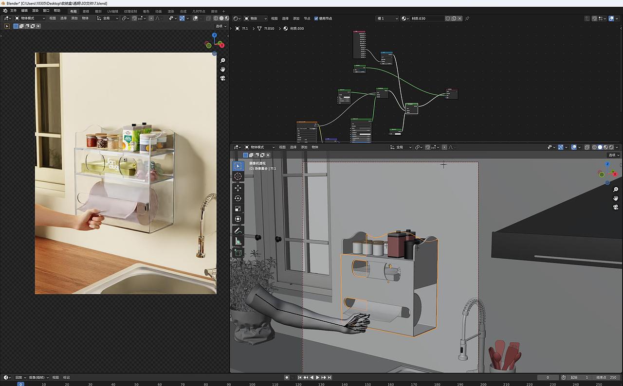Open the 编辑 menu
This screenshot has width=623, height=386.
pyautogui.click(x=24, y=11)
